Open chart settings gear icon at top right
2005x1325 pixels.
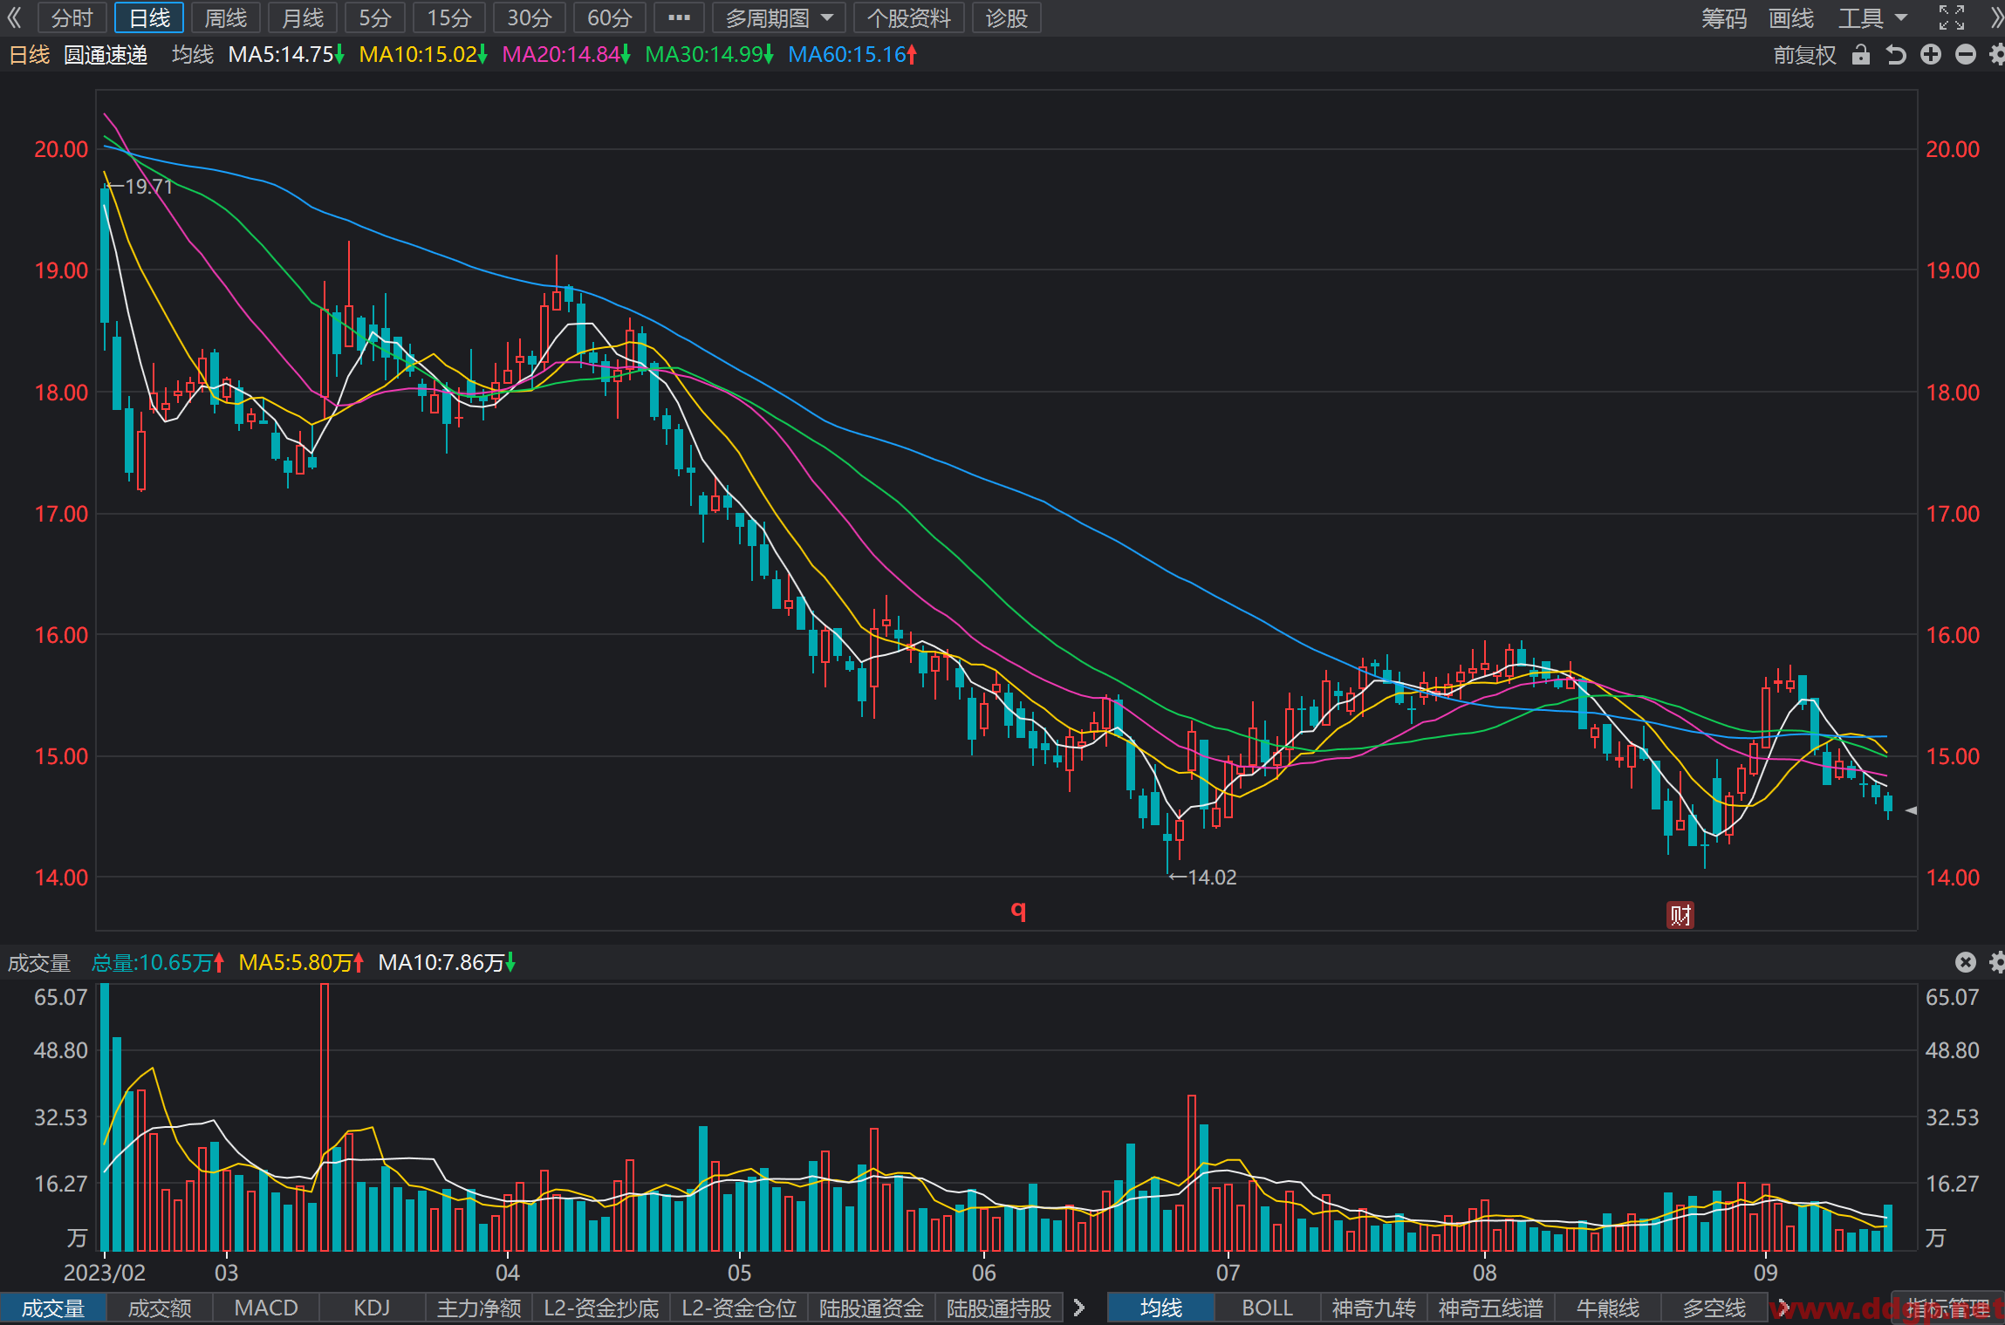(x=1996, y=55)
